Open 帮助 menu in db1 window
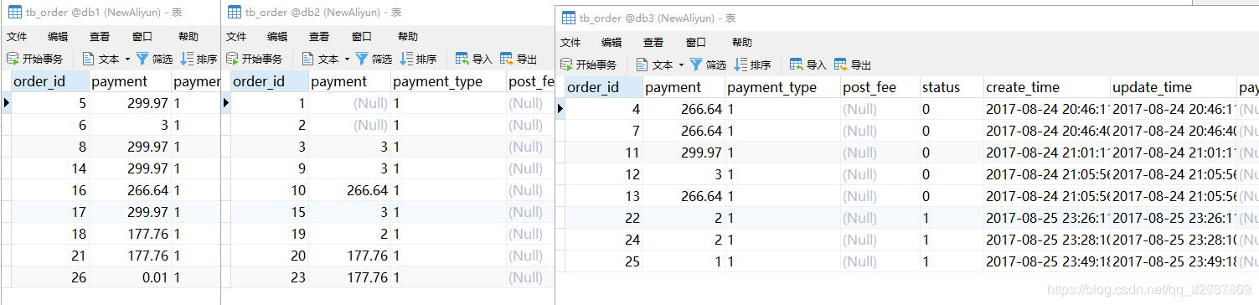Screen dimensions: 1259x305 188,36
